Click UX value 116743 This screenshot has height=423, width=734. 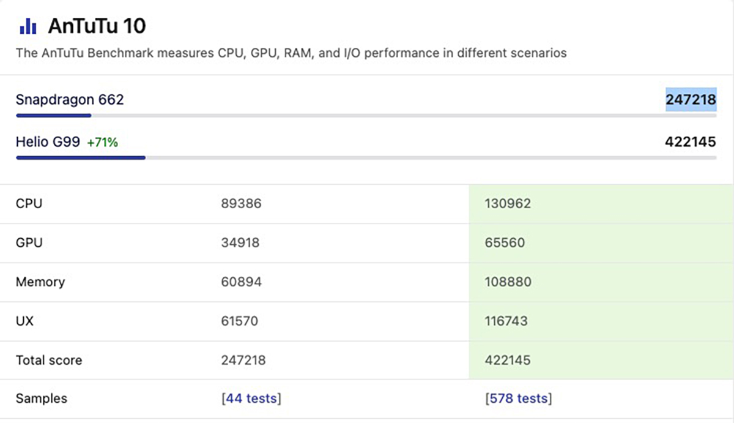click(x=506, y=321)
